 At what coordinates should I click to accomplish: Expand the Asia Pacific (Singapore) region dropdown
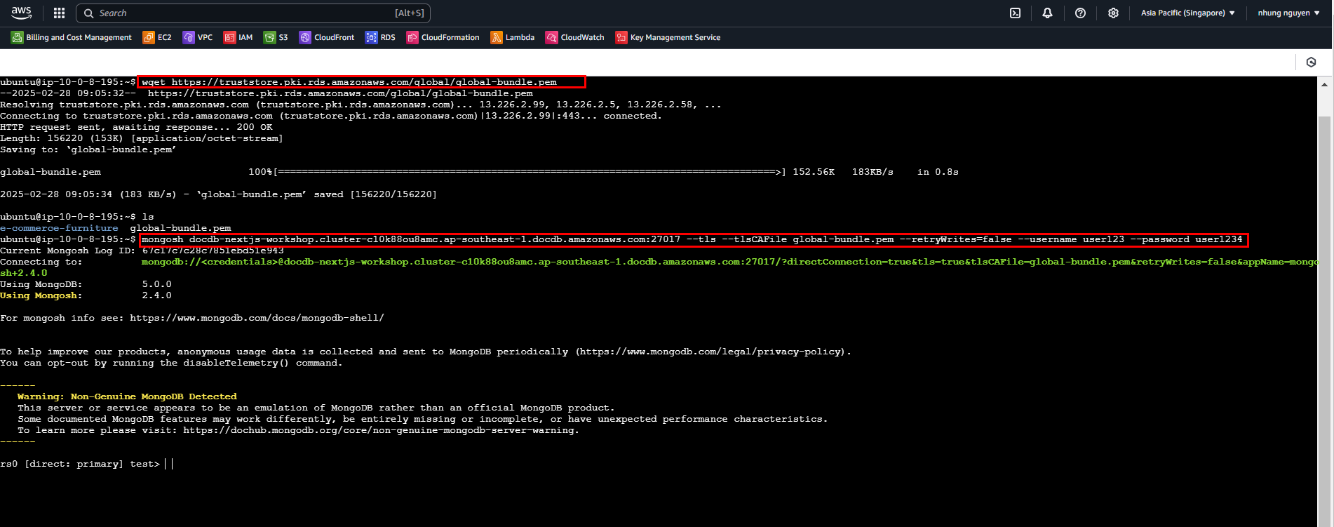pos(1187,13)
